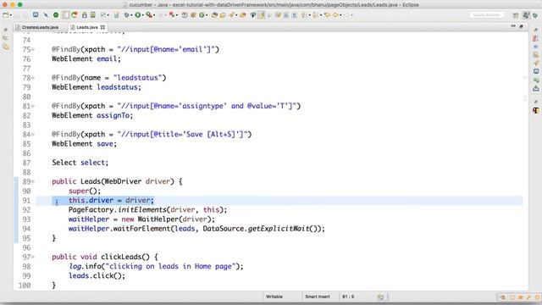Select the rightmost perspective switcher icon
This screenshot has height=305, width=542.
(535, 15)
